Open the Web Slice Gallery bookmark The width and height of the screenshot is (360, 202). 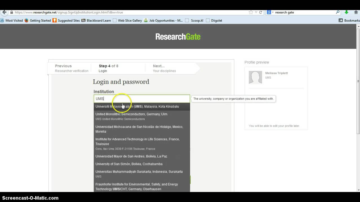point(127,20)
